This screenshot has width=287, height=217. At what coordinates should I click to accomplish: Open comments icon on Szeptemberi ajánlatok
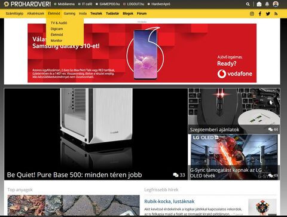[270, 130]
